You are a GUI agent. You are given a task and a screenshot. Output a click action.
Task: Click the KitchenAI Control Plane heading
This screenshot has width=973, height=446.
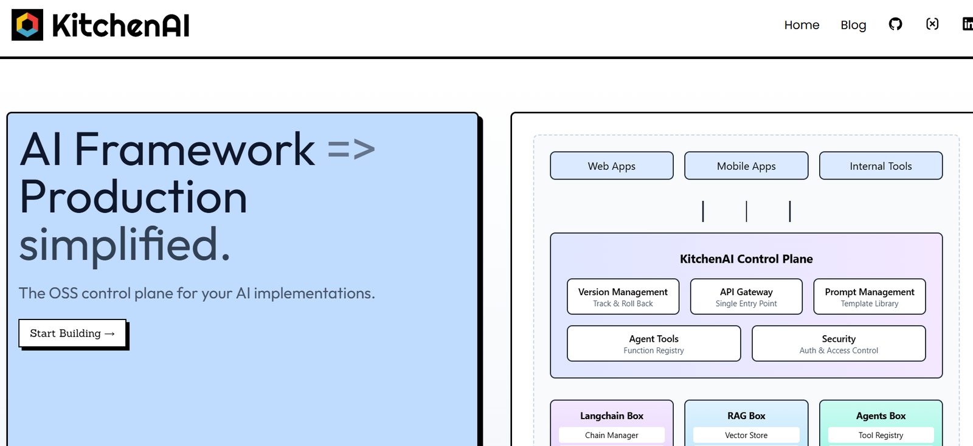pos(746,259)
